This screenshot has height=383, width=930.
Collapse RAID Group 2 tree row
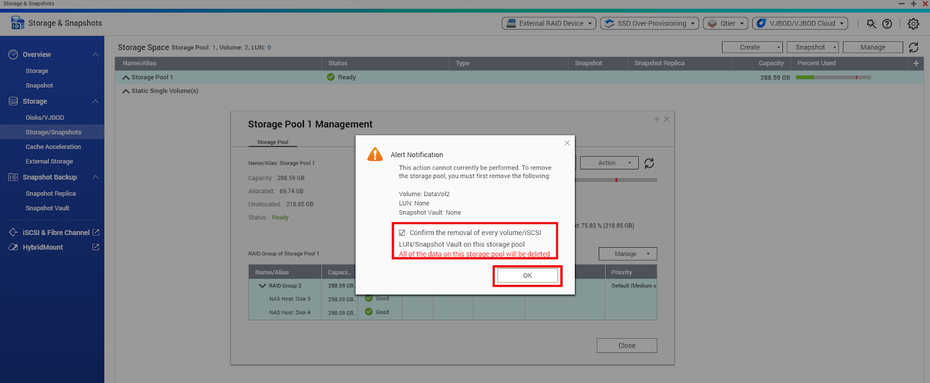click(x=262, y=286)
